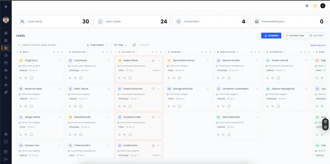
Task: Open the help question mark icon
Action: (x=6, y=152)
